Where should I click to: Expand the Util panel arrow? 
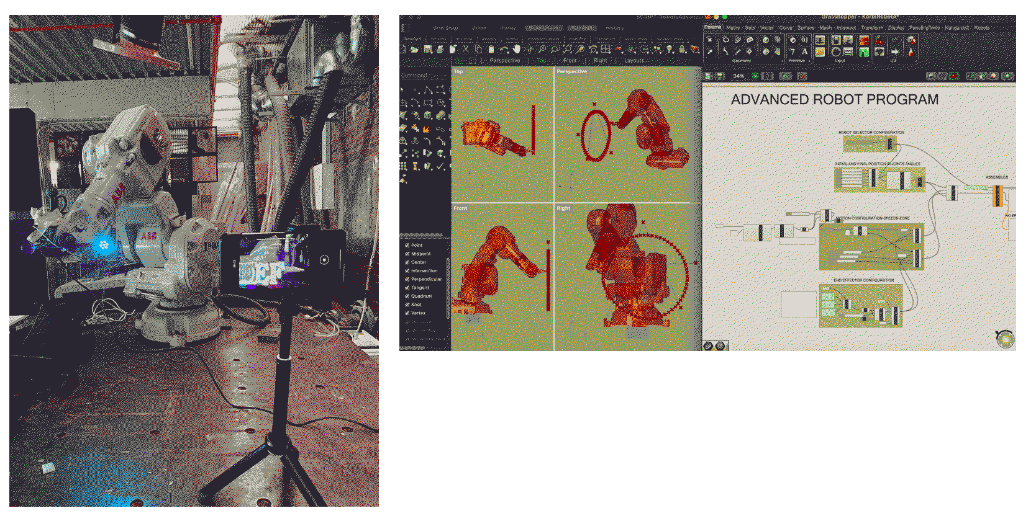tap(916, 61)
